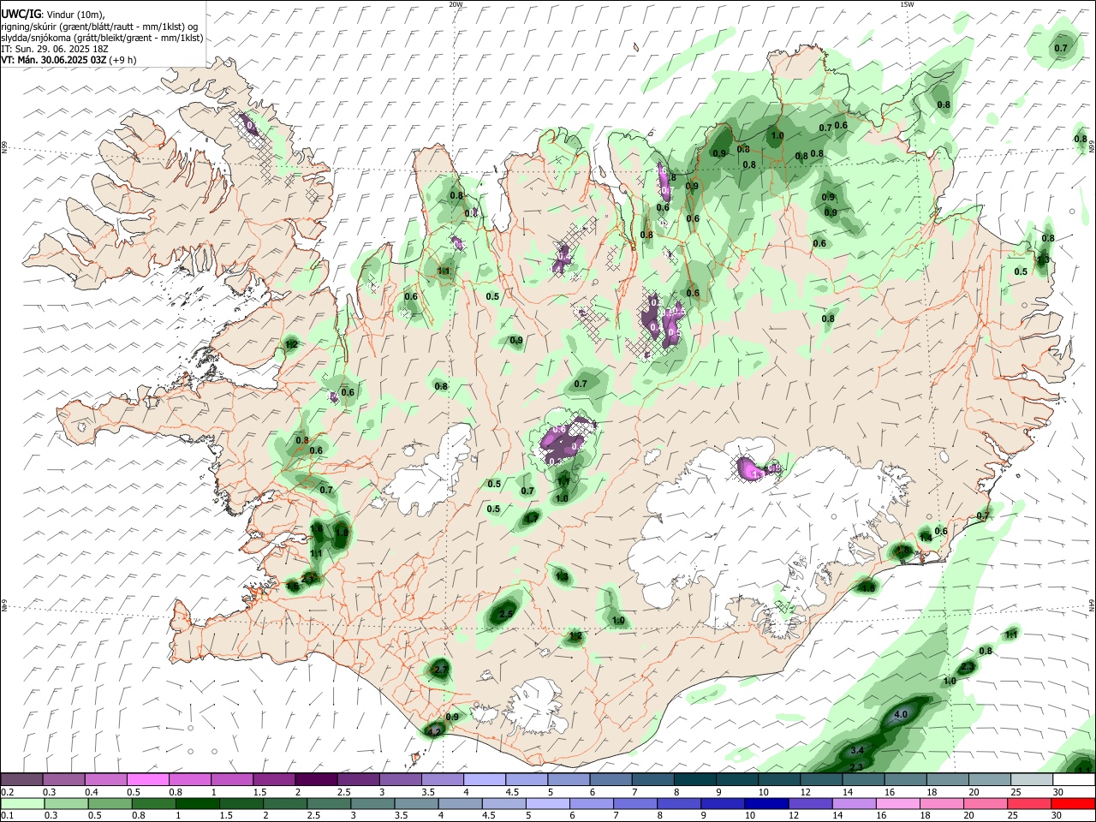Click the '3.4' precipitation value on the map

click(x=859, y=750)
